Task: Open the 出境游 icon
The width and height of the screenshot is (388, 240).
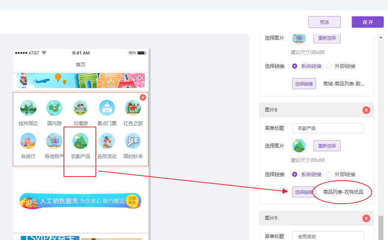Action: (80, 108)
